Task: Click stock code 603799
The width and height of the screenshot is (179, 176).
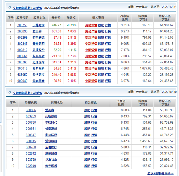Action: point(31,160)
